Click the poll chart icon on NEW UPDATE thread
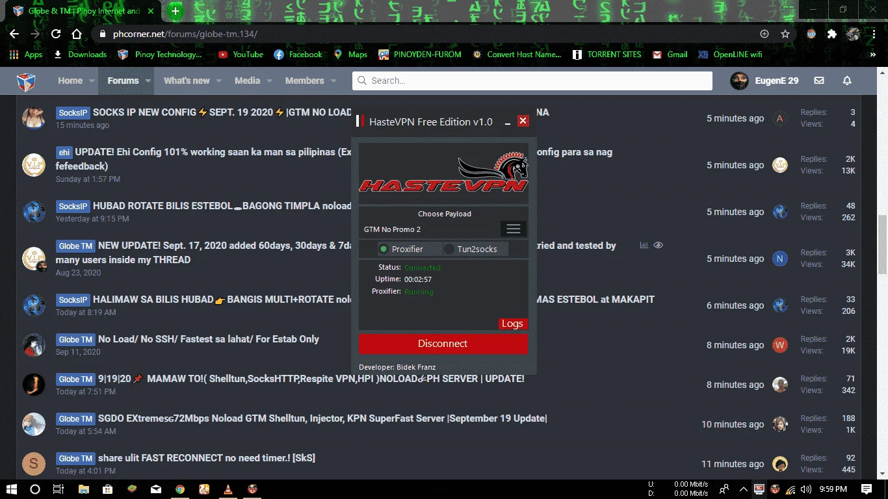The width and height of the screenshot is (888, 499). (x=644, y=245)
